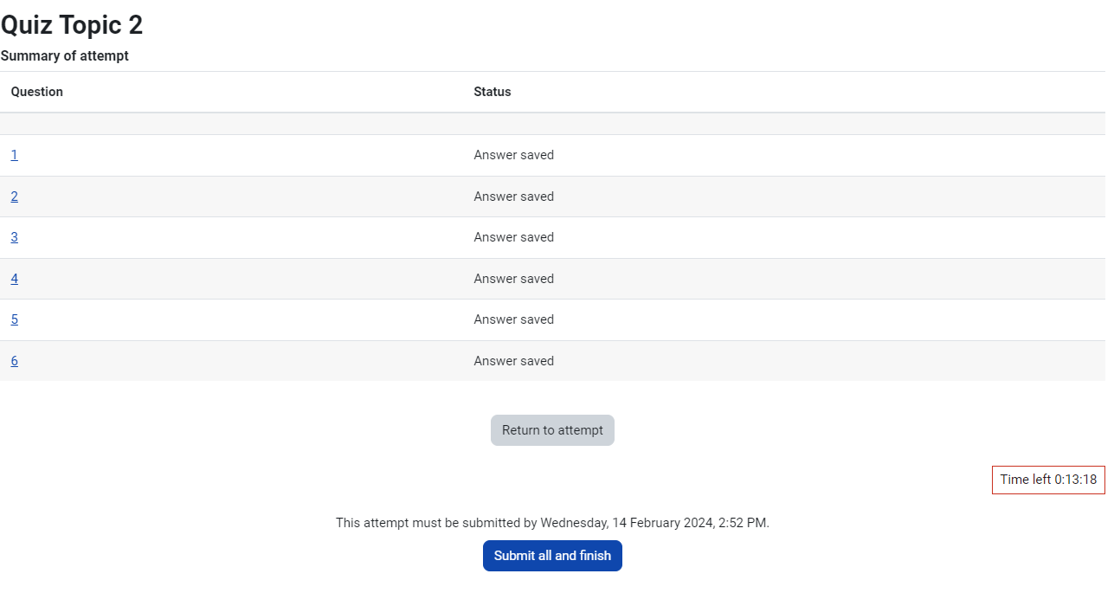Select Answer saved status in question 2 row

[x=513, y=197]
